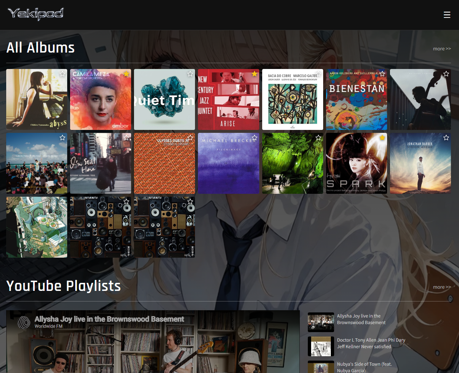This screenshot has height=373, width=459.
Task: Click the Worldwide FM channel avatar icon
Action: tap(24, 323)
